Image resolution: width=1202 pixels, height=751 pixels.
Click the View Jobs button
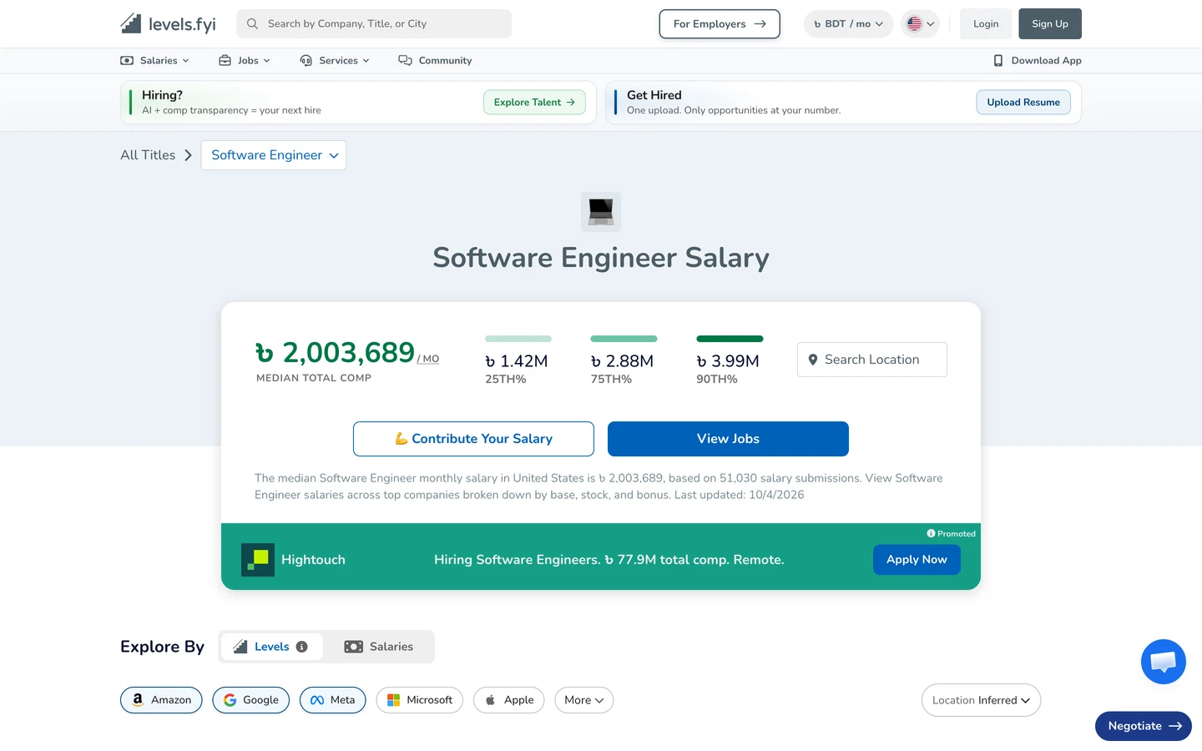pos(728,439)
